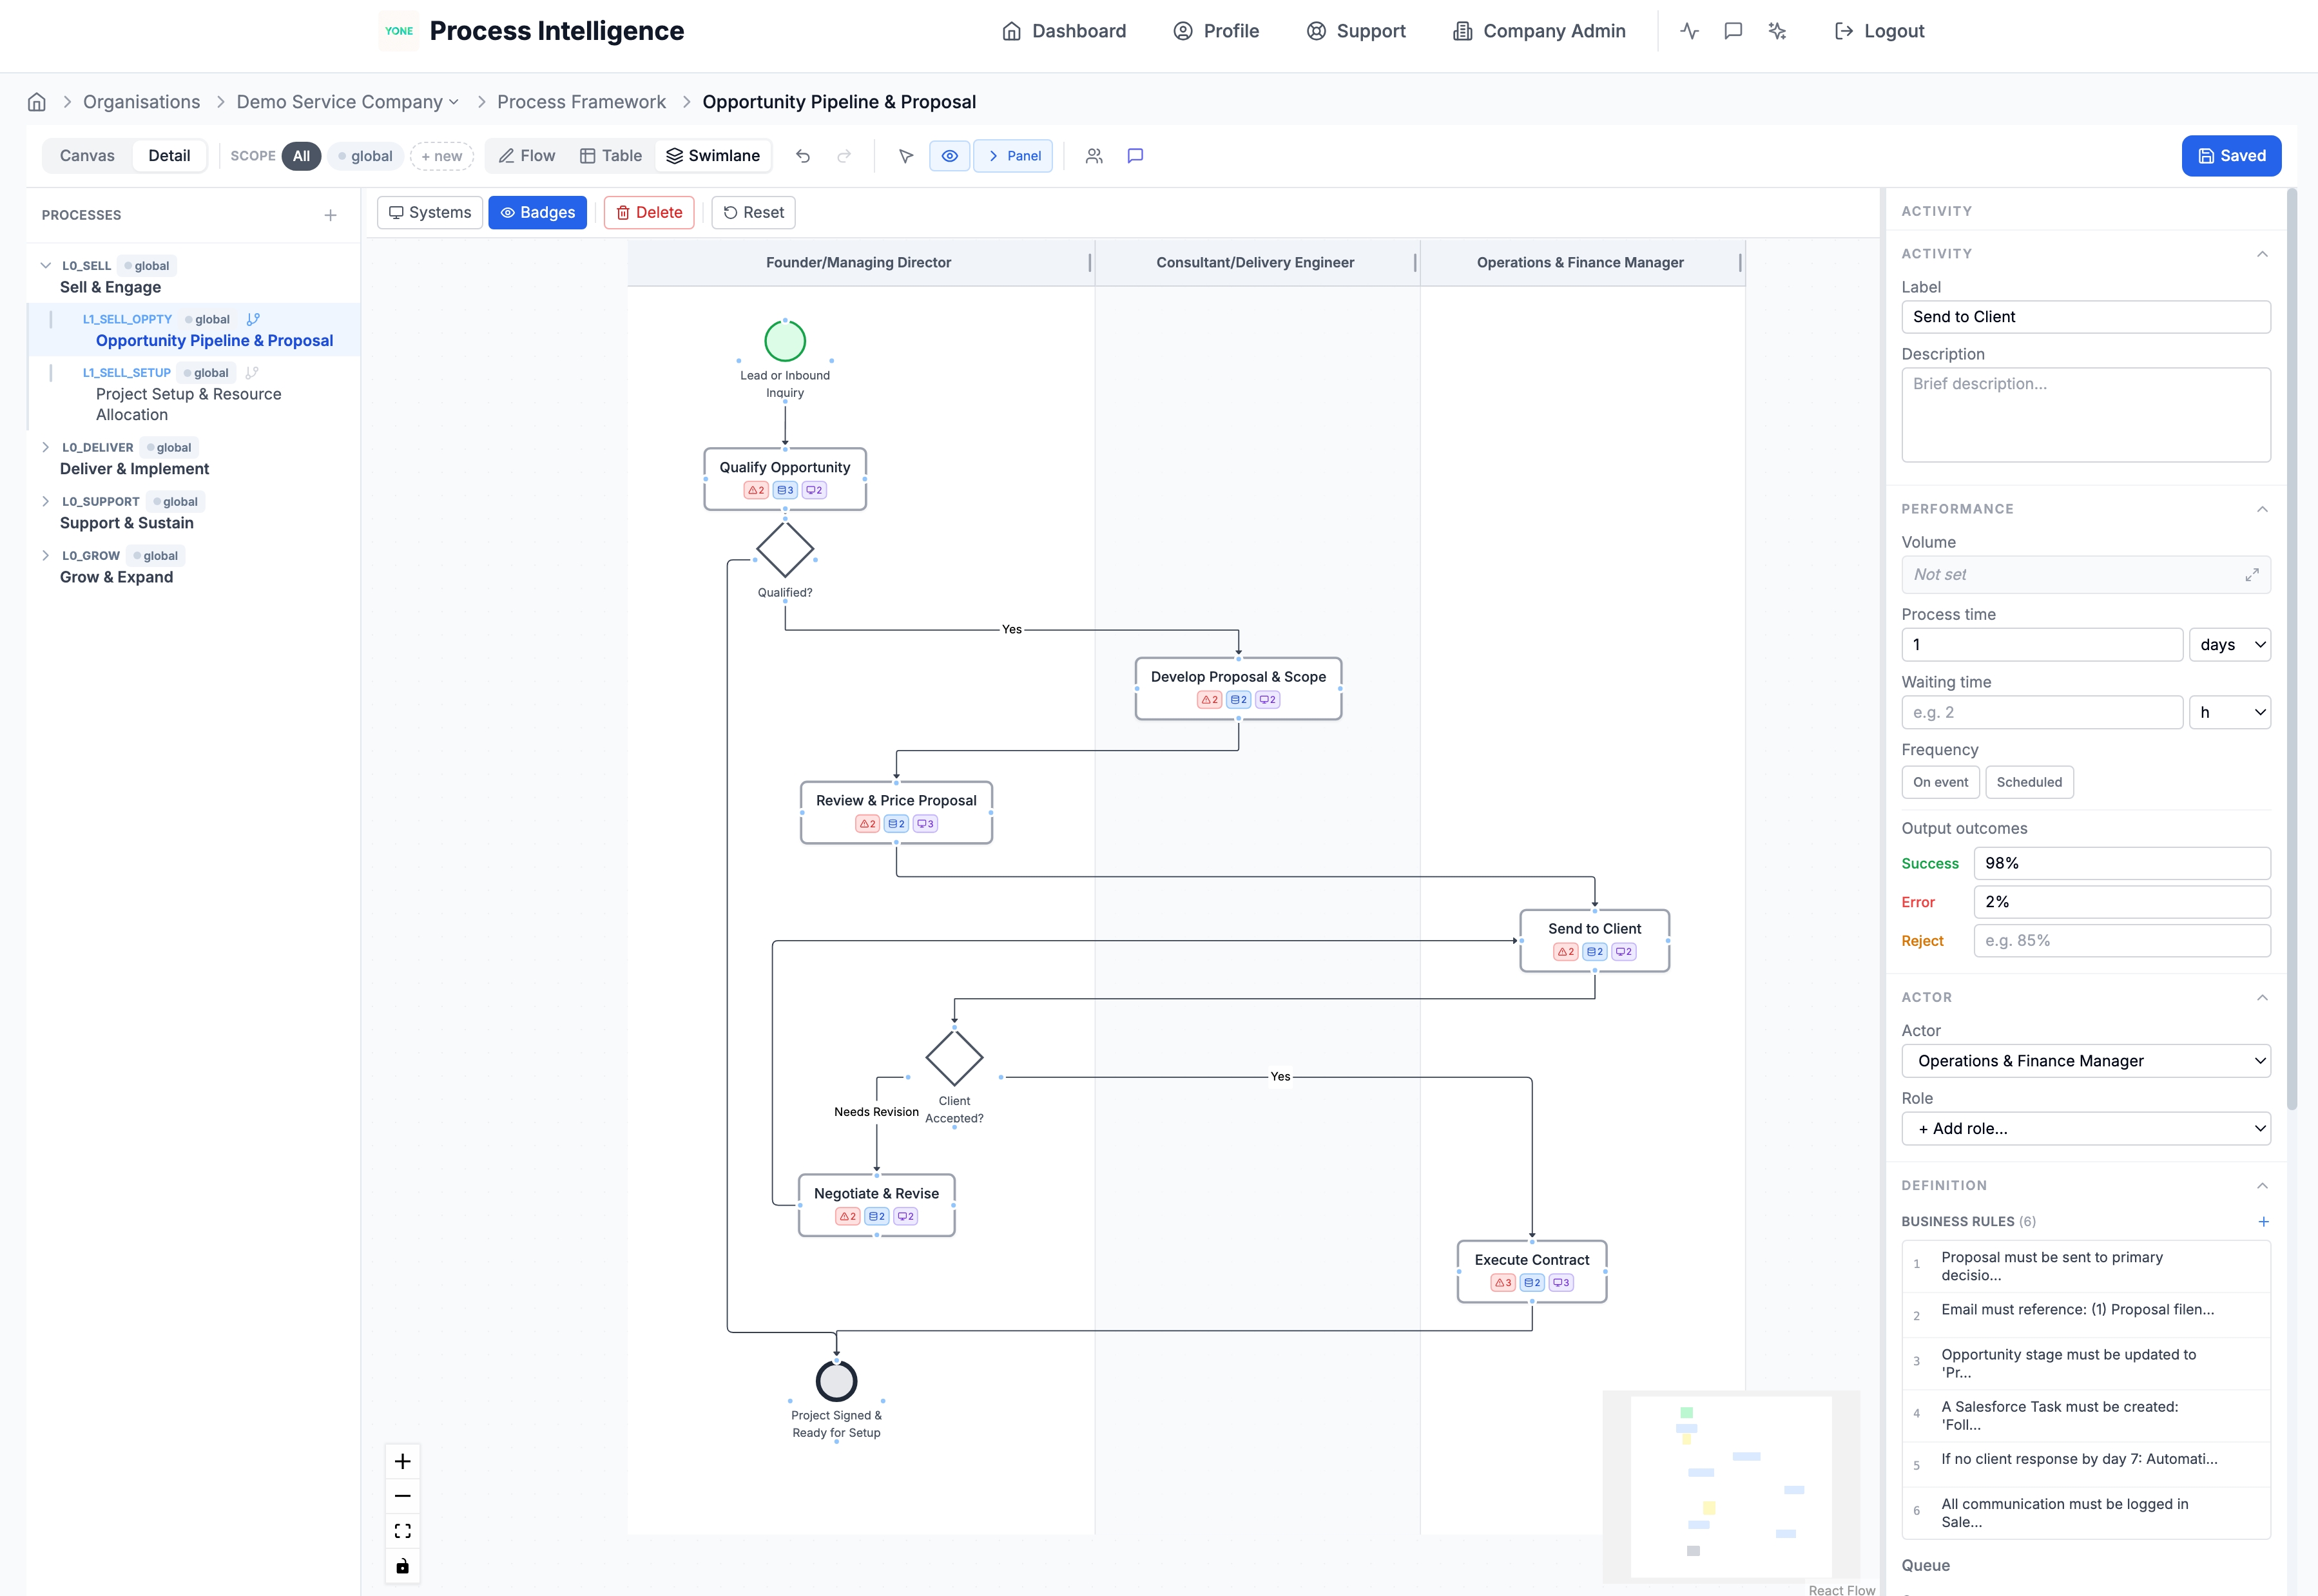Click the undo arrow icon
The width and height of the screenshot is (2318, 1596).
[803, 156]
